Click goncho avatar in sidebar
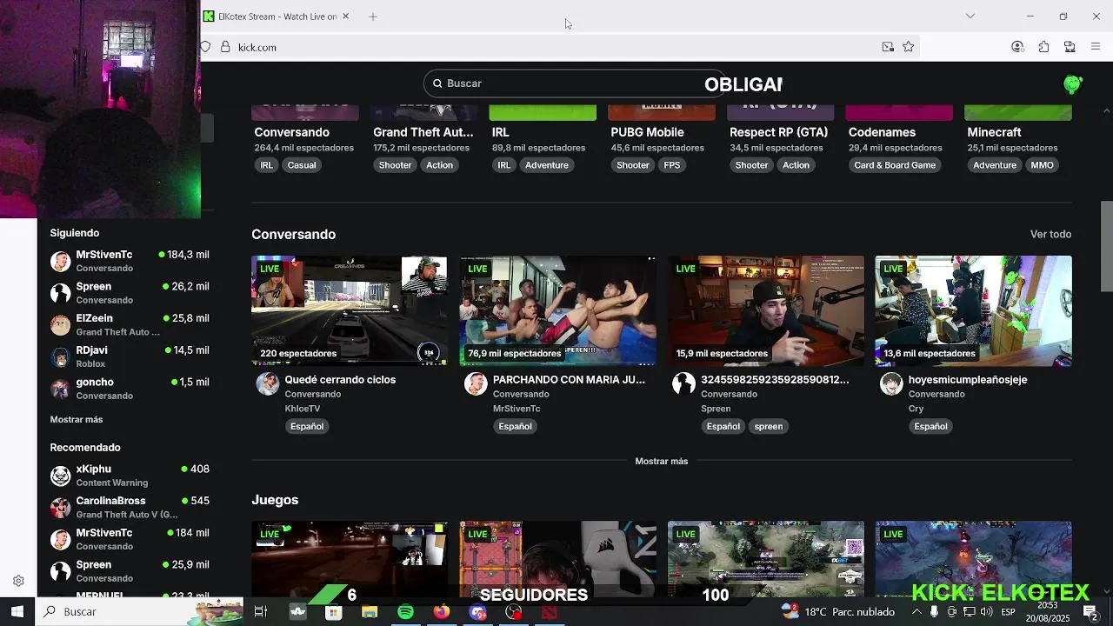This screenshot has width=1113, height=626. point(60,389)
